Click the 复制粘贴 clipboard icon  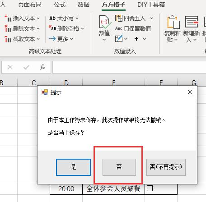pyautogui.click(x=173, y=22)
